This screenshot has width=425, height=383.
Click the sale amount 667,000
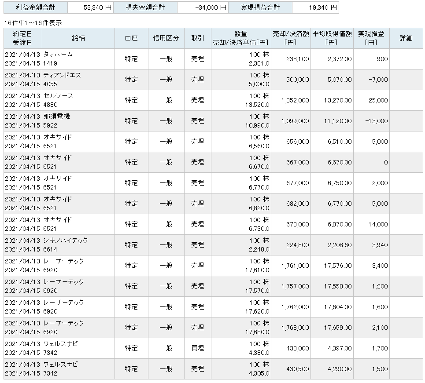click(x=298, y=162)
